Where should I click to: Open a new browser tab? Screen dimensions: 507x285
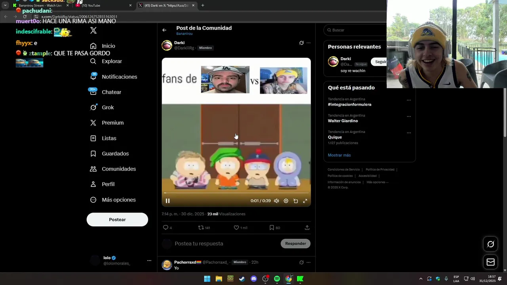[203, 6]
